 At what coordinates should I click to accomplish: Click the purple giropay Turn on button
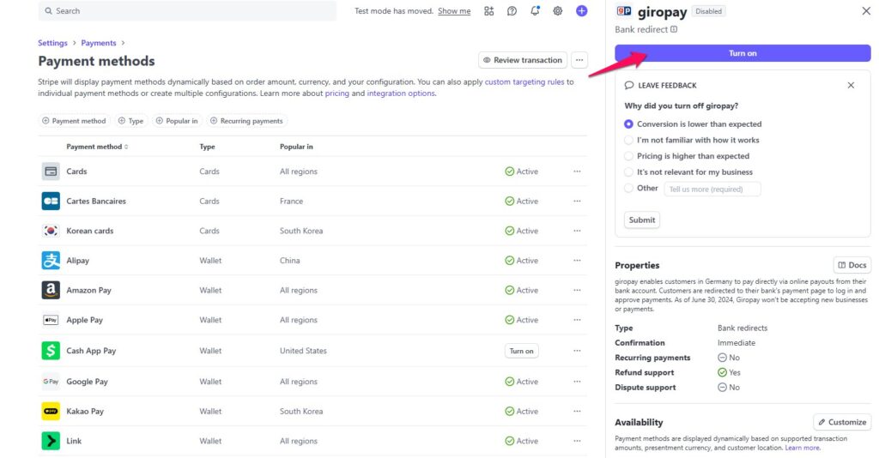click(x=742, y=53)
